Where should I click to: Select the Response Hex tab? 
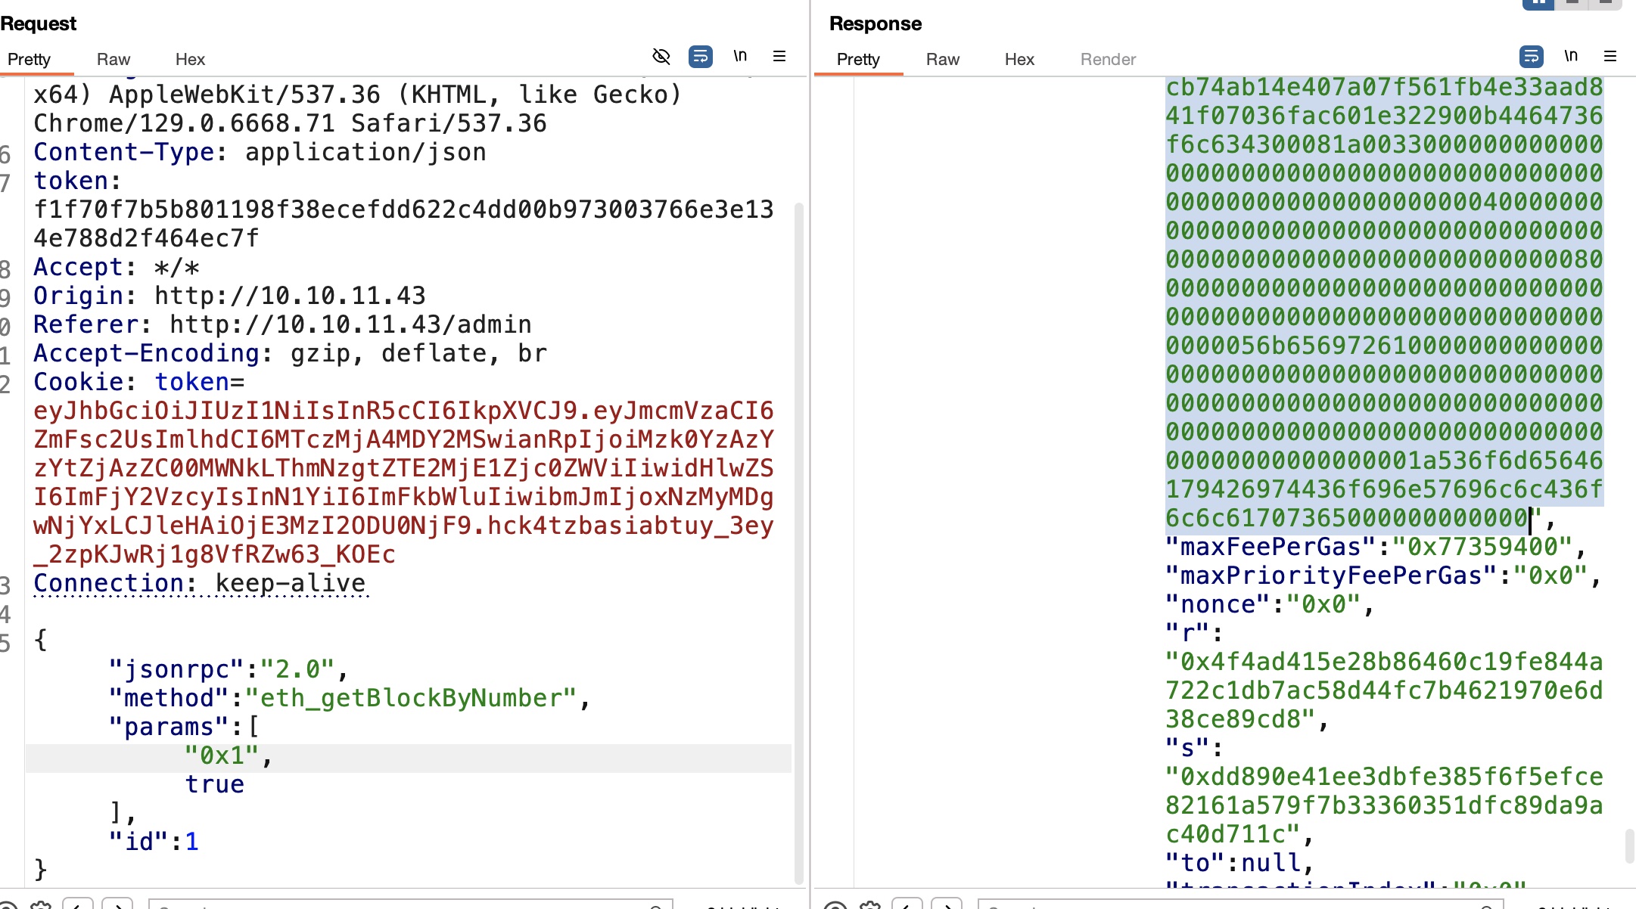click(1019, 59)
